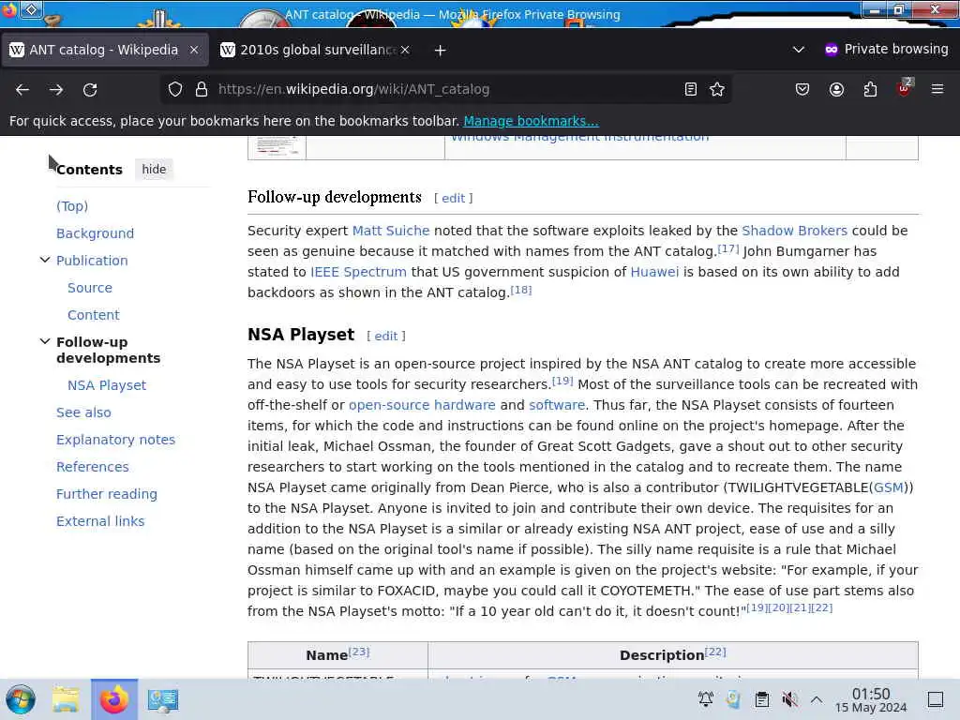Screen dimensions: 960x720
Task: Open uBlock Origin extension icon
Action: pos(904,88)
